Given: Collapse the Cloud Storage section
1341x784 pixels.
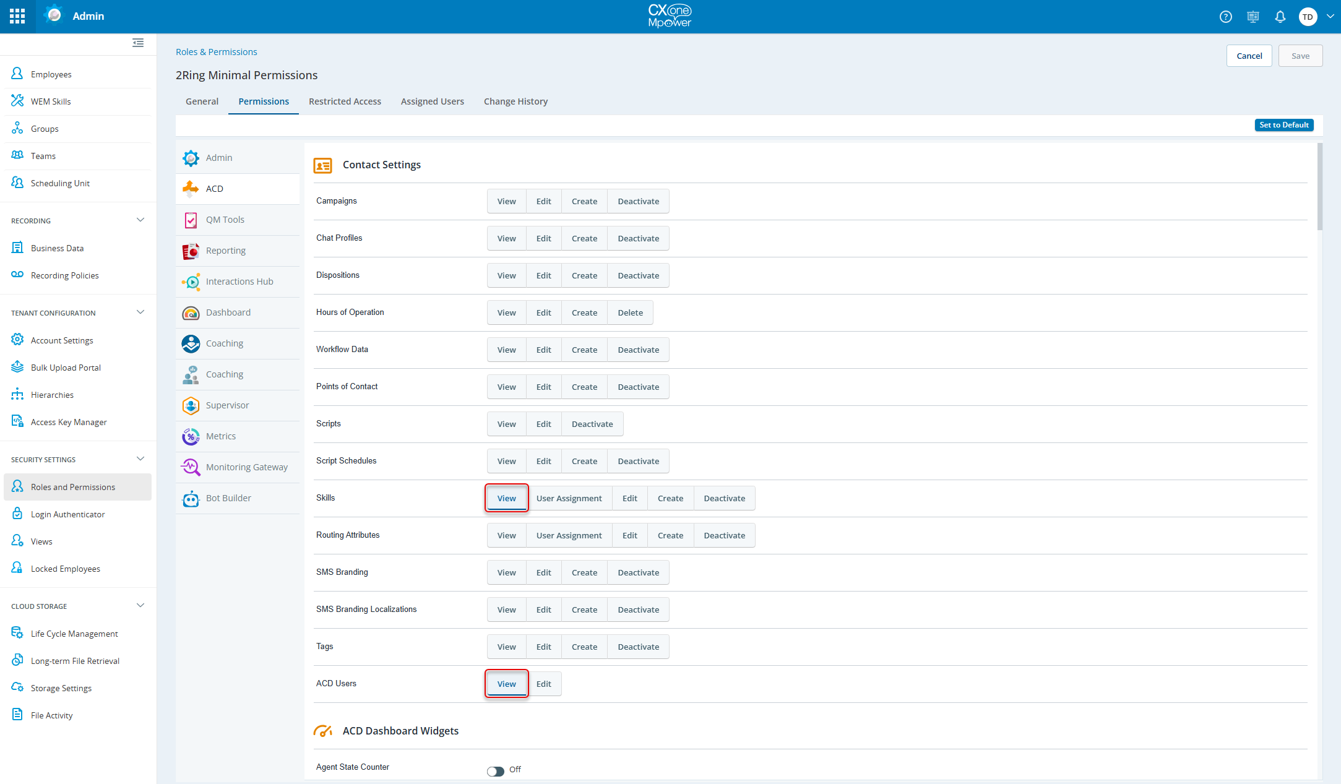Looking at the screenshot, I should pos(140,606).
